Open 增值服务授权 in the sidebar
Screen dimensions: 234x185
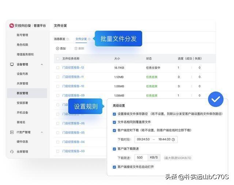25,54
